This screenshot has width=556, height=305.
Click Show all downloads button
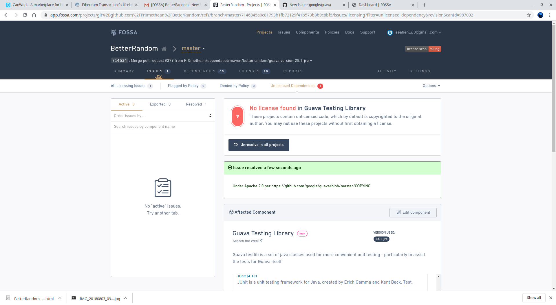[x=534, y=298]
